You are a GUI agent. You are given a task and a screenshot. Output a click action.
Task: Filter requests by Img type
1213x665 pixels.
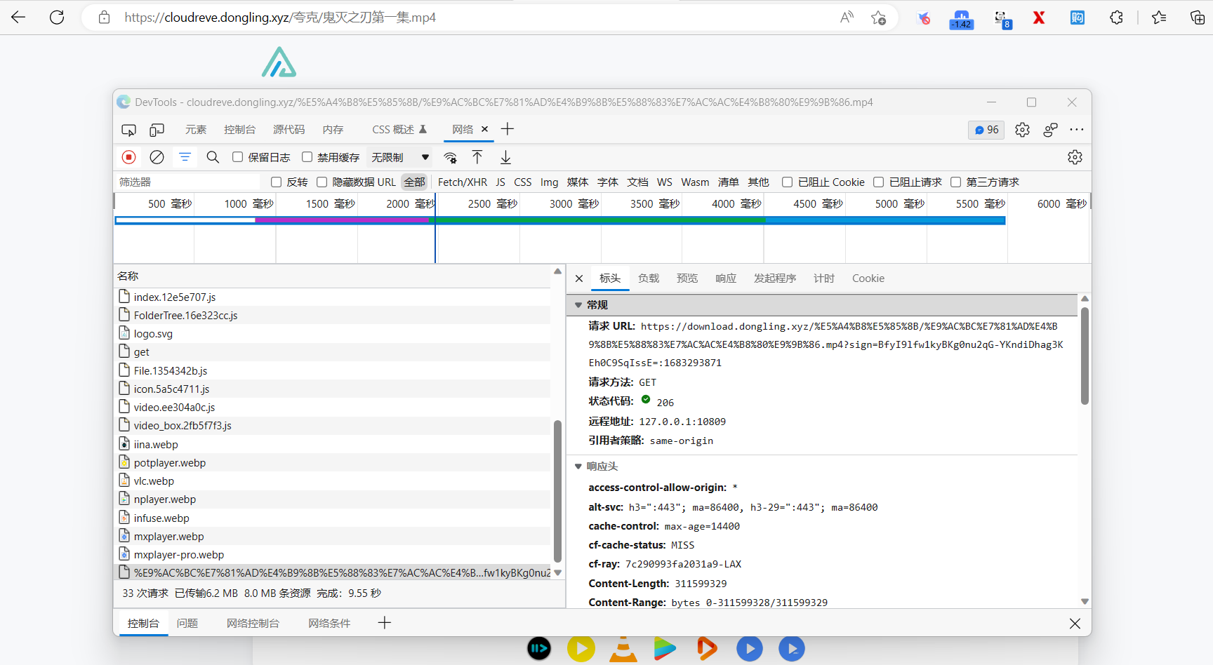pyautogui.click(x=549, y=182)
